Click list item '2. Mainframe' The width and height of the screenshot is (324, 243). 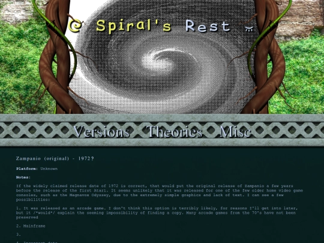(x=31, y=226)
